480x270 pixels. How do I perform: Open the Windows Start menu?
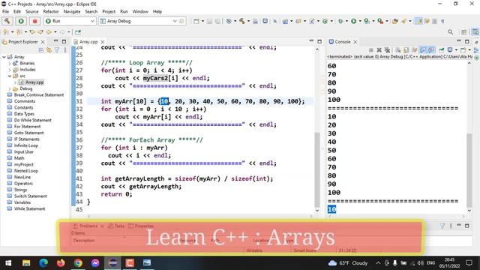tap(8, 263)
